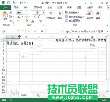Image resolution: width=110 pixels, height=102 pixels.
Task: Switch to the 视图 (View) tab
Action: tap(79, 7)
